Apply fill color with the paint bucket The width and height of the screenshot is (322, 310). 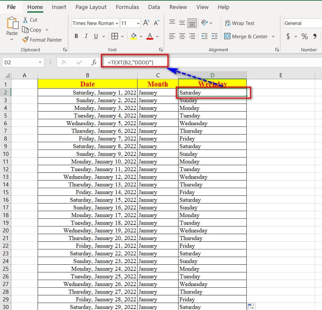pos(134,36)
